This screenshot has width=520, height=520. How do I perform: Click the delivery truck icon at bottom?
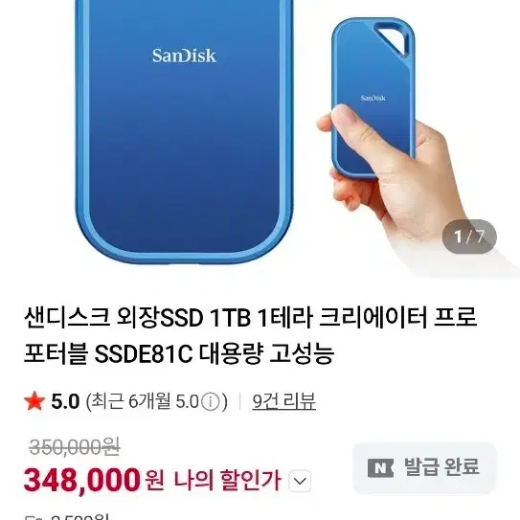(33, 517)
